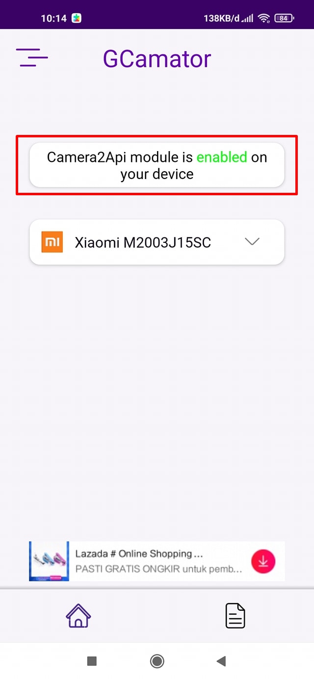Image resolution: width=314 pixels, height=680 pixels.
Task: Click the orange Mi brand logo
Action: (52, 242)
